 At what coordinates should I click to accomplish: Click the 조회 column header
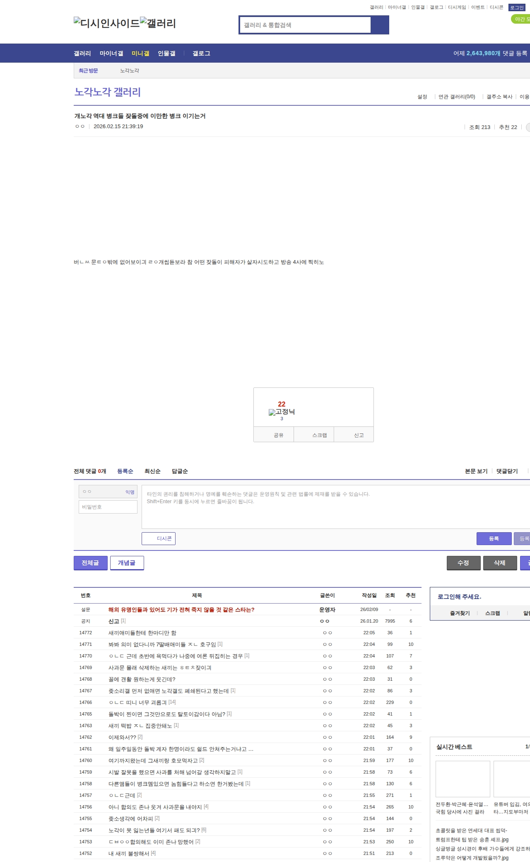click(x=390, y=596)
